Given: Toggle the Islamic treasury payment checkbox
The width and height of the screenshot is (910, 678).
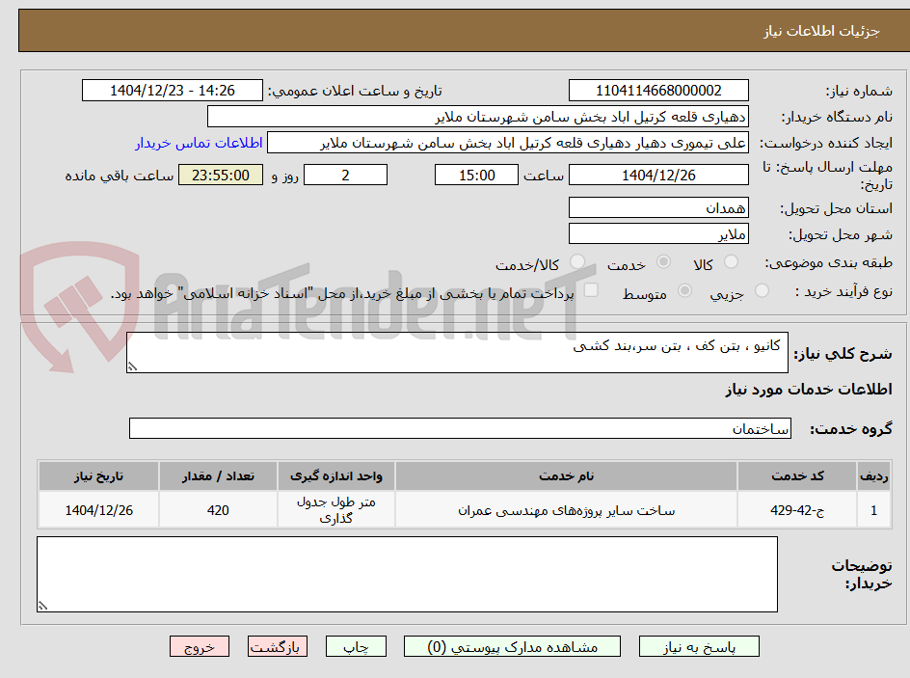Looking at the screenshot, I should pos(591,290).
